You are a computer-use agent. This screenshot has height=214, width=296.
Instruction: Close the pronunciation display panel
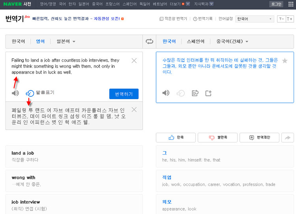(134, 110)
